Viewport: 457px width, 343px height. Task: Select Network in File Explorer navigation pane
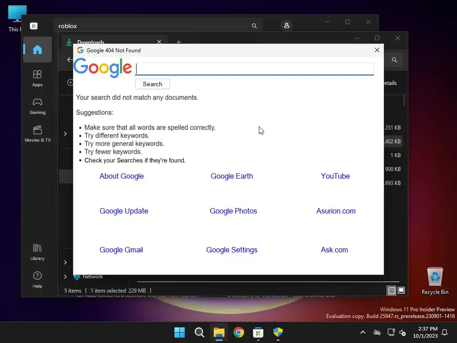point(92,276)
